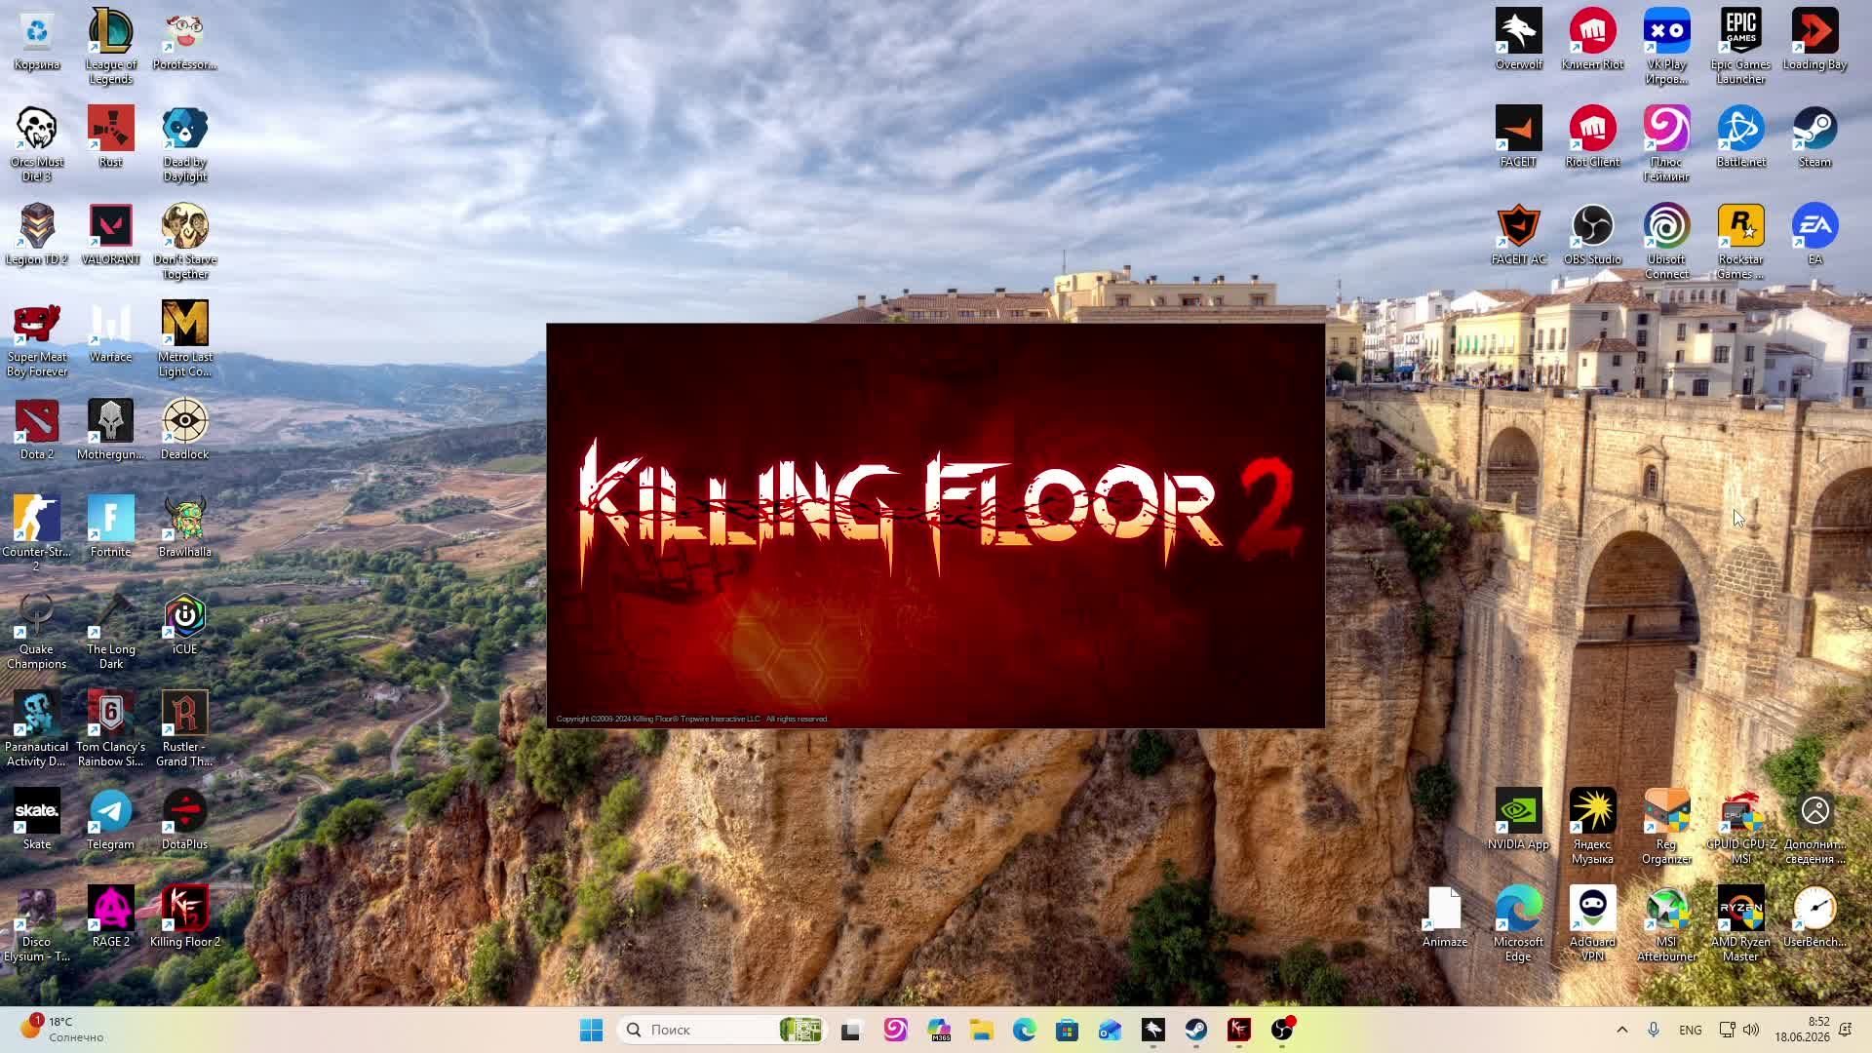Viewport: 1872px width, 1053px height.
Task: Select the Клиент Riot desktop icon
Action: (x=1592, y=39)
